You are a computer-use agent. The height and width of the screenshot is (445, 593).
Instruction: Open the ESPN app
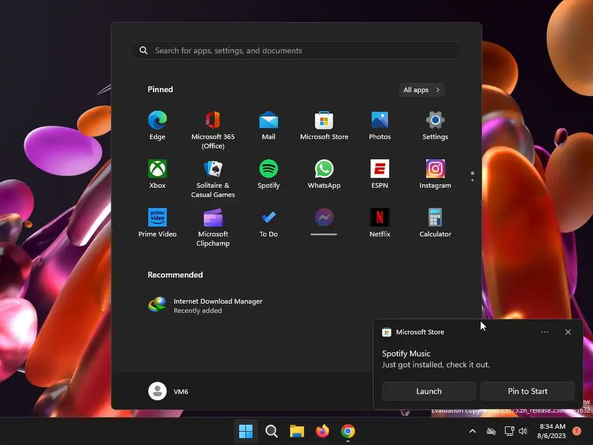(380, 174)
